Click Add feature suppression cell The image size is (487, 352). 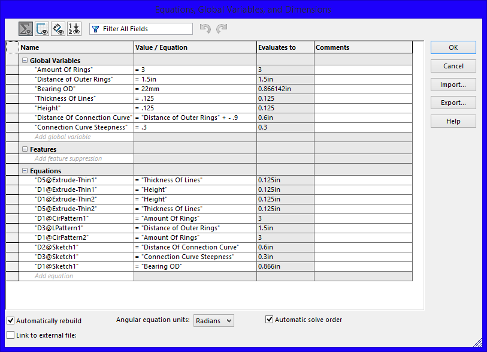click(x=77, y=158)
